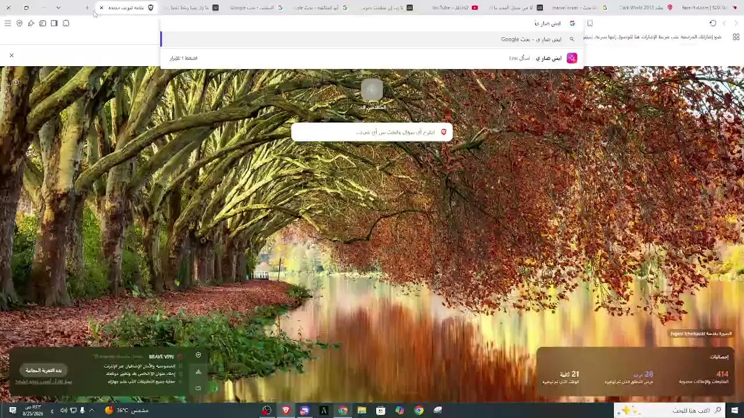Click the triangle icon on VPN card side strip
The width and height of the screenshot is (744, 418).
point(198,372)
